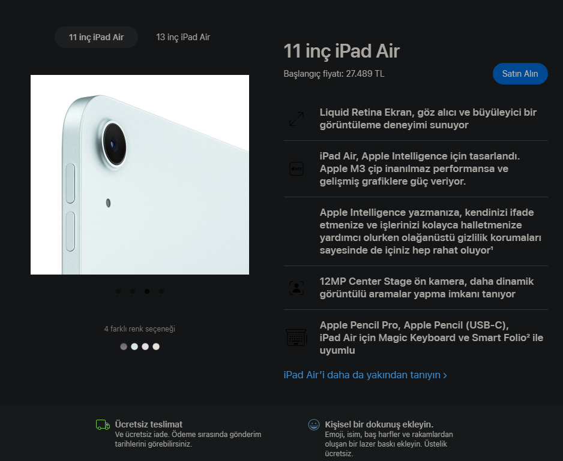Image resolution: width=563 pixels, height=461 pixels.
Task: Select the active third carousel dot
Action: pos(147,291)
